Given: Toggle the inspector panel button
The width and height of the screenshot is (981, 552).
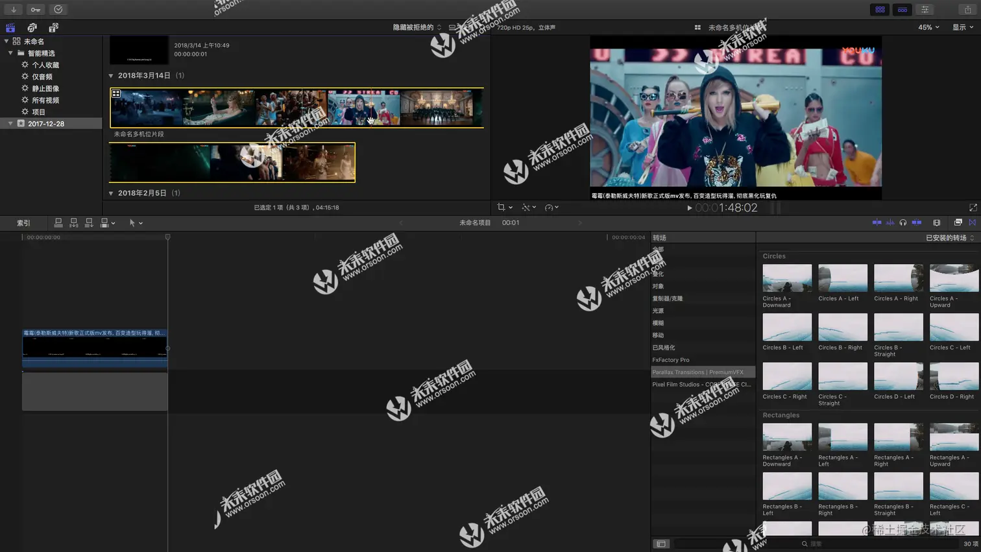Looking at the screenshot, I should coord(925,9).
